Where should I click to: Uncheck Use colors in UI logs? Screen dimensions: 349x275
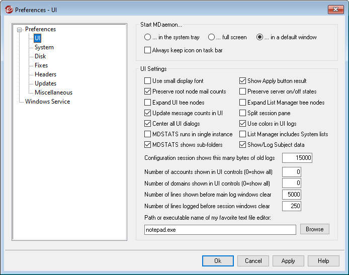click(x=243, y=124)
